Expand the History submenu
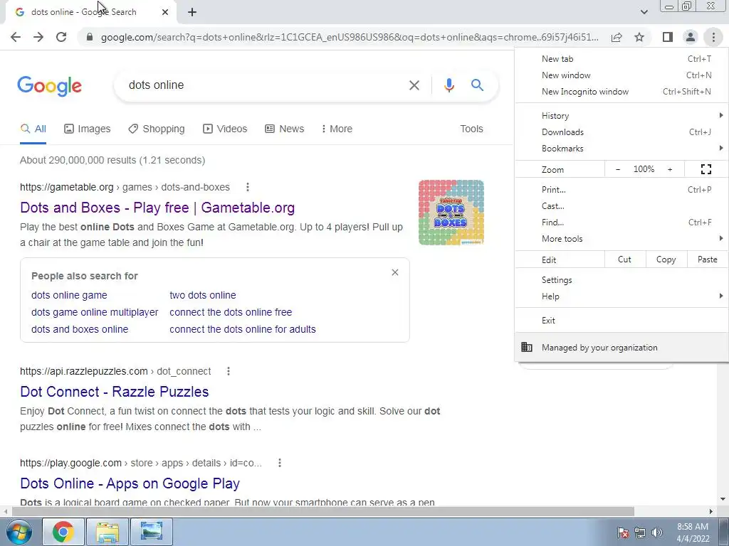Viewport: 729px width, 546px height. coord(622,116)
